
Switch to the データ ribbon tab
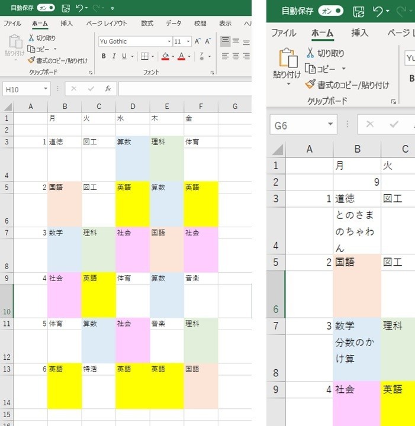click(x=173, y=24)
